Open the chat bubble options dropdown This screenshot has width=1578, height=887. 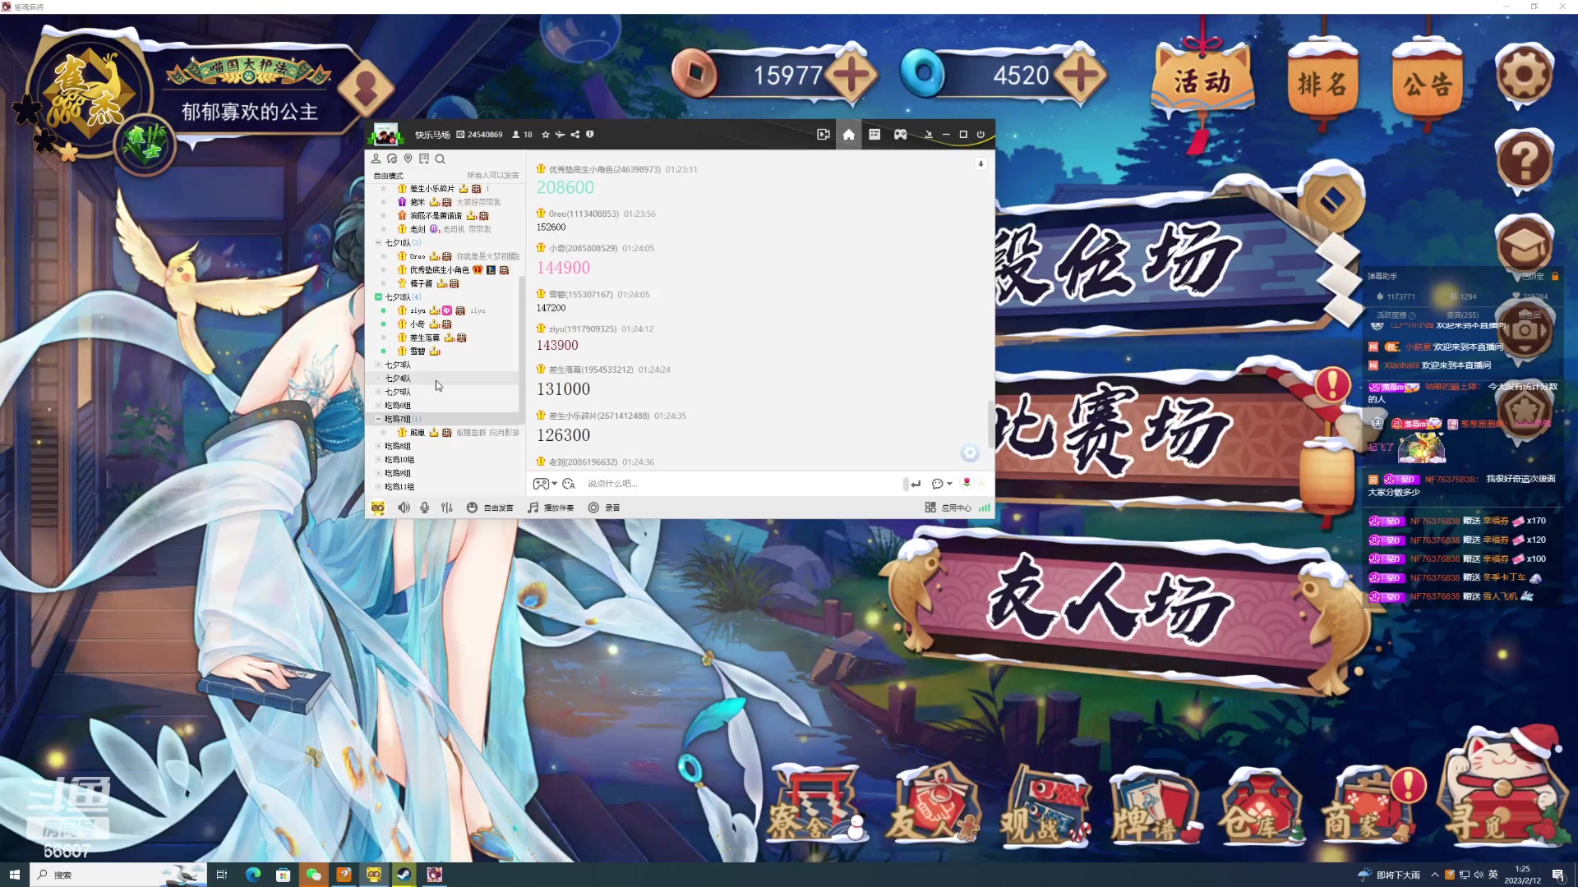coord(942,485)
